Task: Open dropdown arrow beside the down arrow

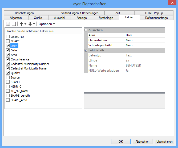Action: tap(34, 24)
